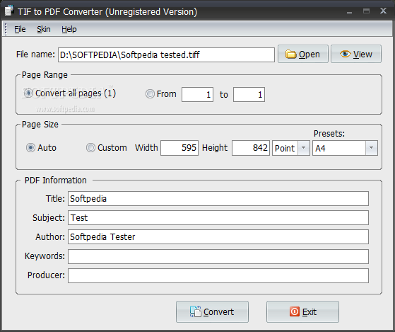Click the red power icon on the Exit button

(294, 311)
